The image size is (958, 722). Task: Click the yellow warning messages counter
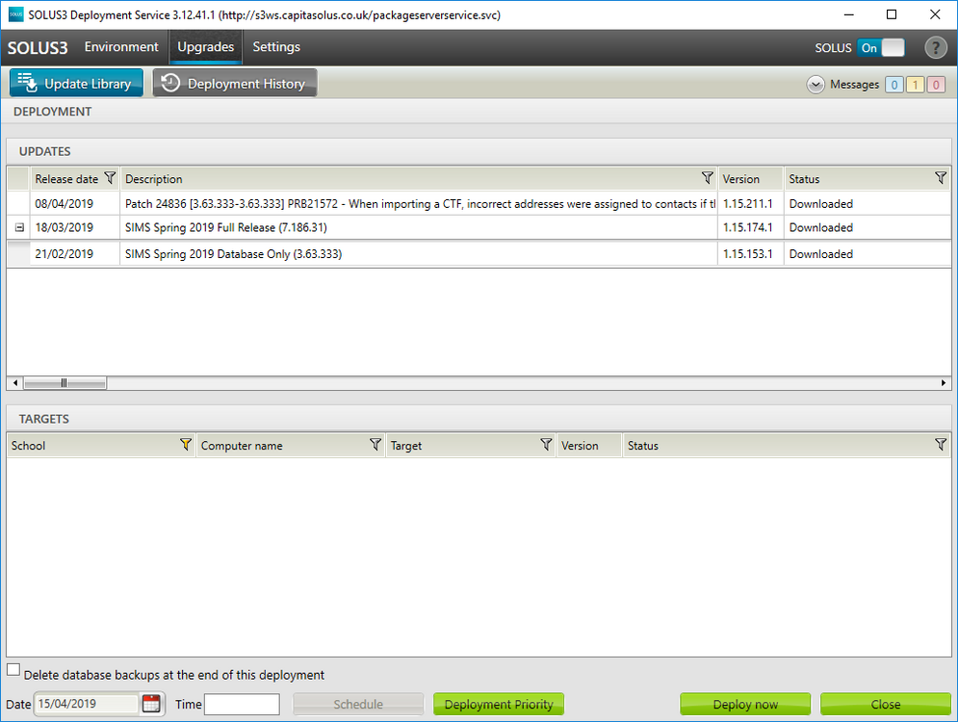point(915,85)
